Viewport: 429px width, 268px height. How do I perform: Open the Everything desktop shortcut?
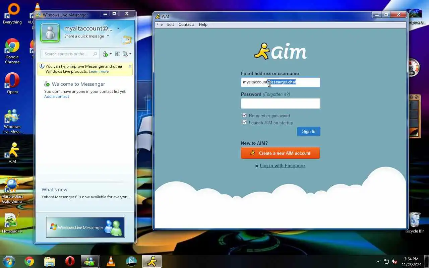[12, 14]
